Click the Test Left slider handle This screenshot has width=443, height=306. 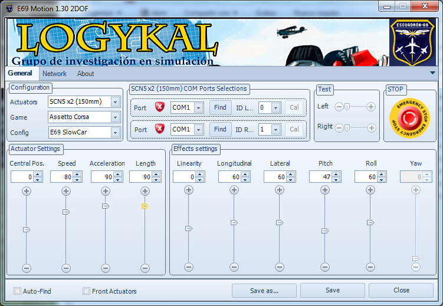[347, 107]
